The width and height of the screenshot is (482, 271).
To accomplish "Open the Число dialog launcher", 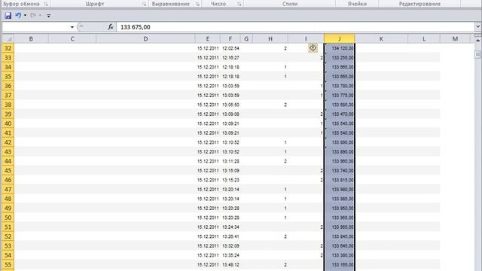I will pyautogui.click(x=239, y=4).
